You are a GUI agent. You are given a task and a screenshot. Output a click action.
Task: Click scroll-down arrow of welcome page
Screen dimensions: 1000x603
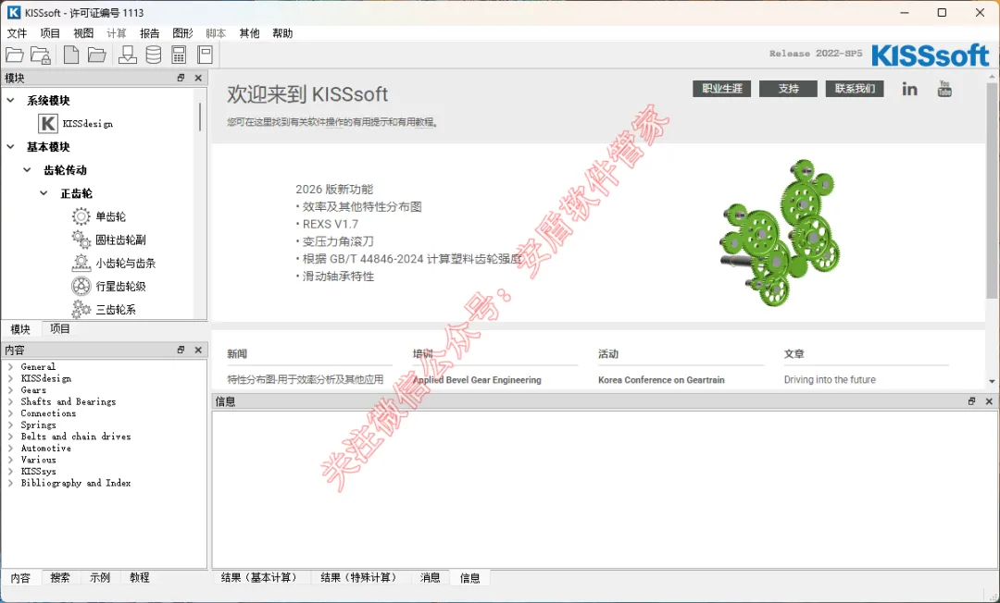point(992,381)
